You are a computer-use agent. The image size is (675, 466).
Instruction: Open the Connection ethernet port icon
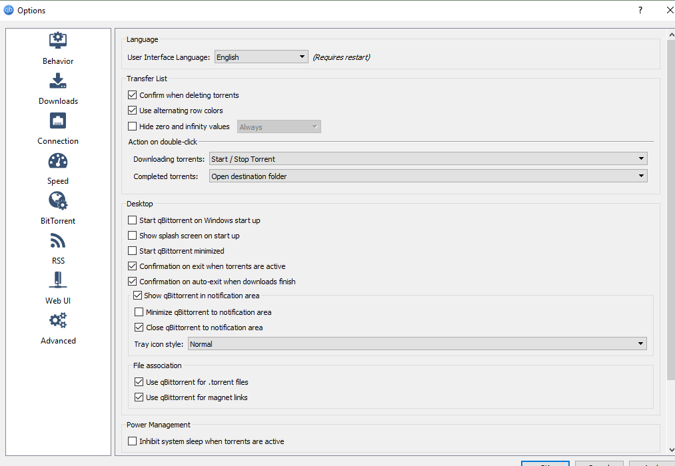[58, 120]
